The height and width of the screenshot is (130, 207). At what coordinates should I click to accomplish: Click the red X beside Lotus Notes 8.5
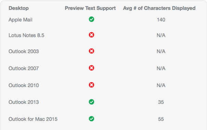(x=91, y=35)
